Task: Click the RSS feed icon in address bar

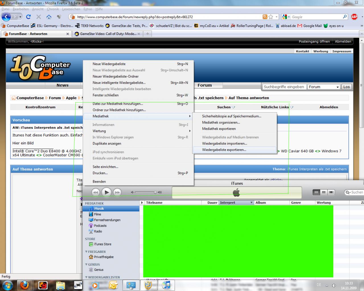Action: click(265, 17)
